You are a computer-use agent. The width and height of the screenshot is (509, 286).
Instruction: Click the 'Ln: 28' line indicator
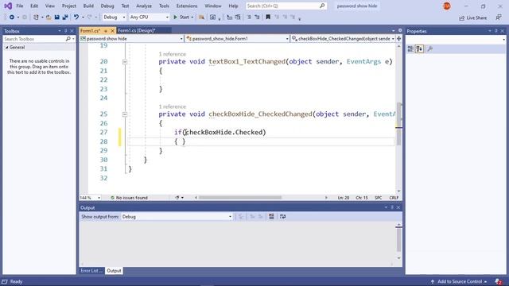pos(344,198)
